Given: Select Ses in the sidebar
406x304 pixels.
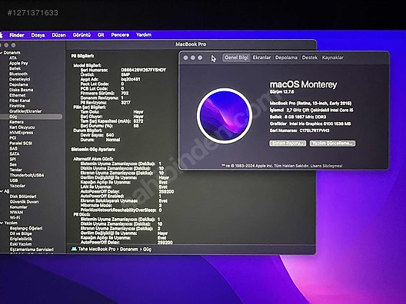Looking at the screenshot, I should pyautogui.click(x=13, y=164).
